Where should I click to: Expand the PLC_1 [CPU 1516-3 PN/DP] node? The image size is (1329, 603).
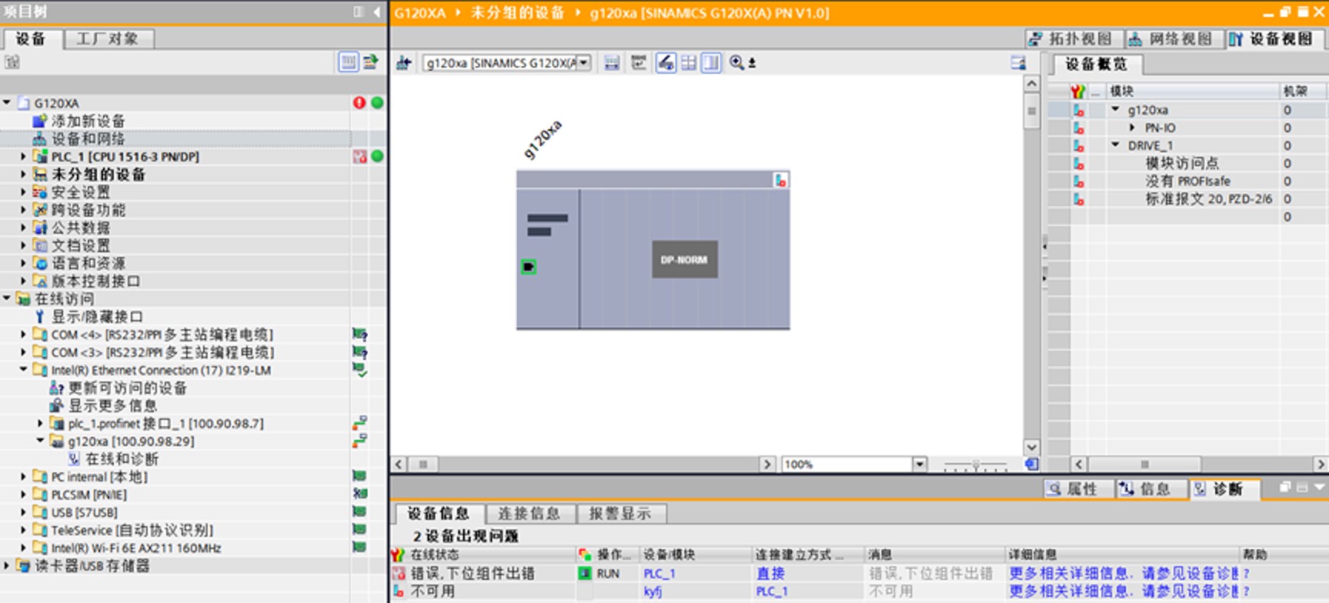23,157
